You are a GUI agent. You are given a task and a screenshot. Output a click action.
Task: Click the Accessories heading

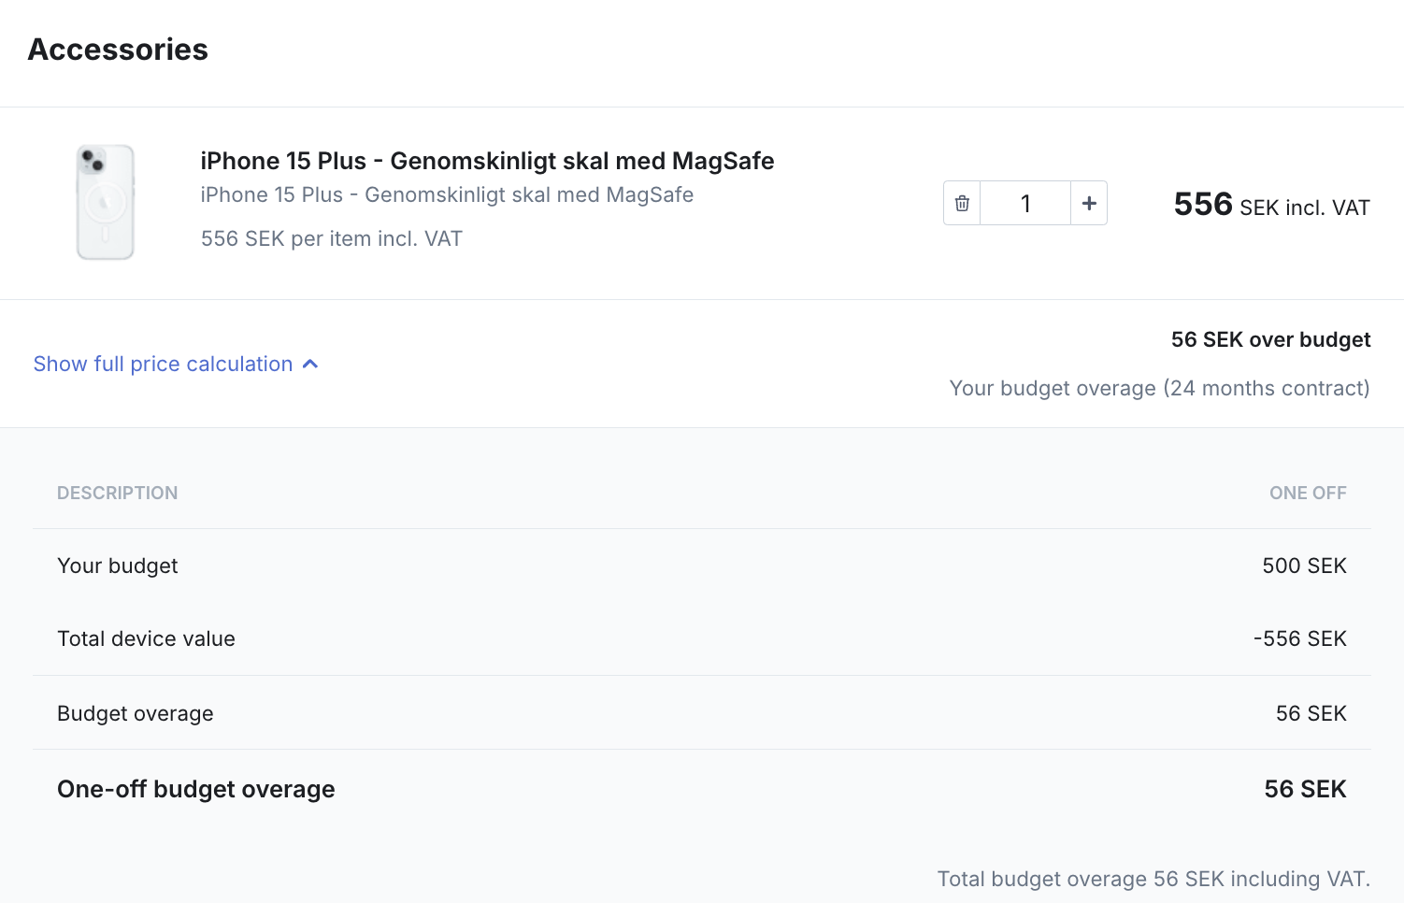(x=118, y=50)
